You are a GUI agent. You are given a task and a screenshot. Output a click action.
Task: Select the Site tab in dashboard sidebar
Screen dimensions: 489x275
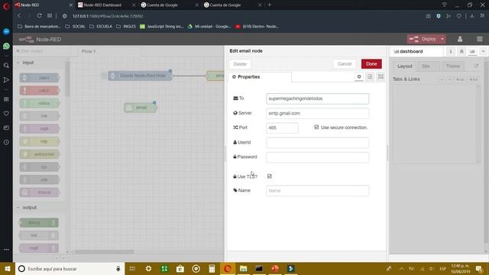tap(426, 66)
